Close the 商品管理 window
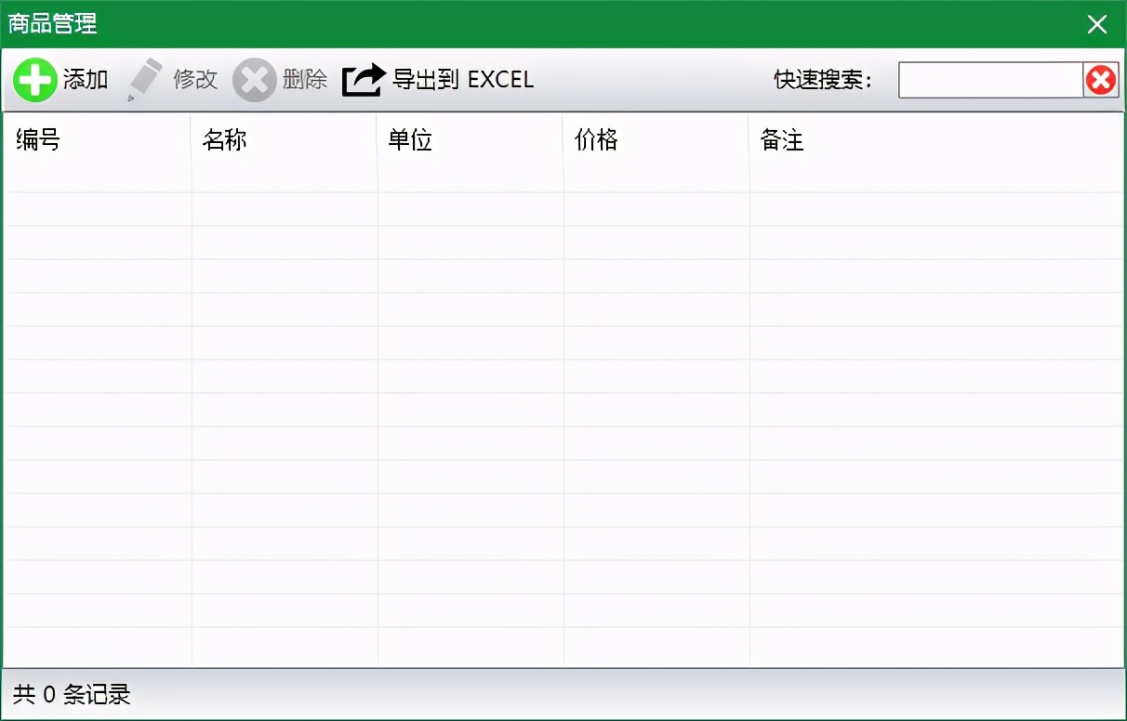The image size is (1127, 721). pos(1097,24)
